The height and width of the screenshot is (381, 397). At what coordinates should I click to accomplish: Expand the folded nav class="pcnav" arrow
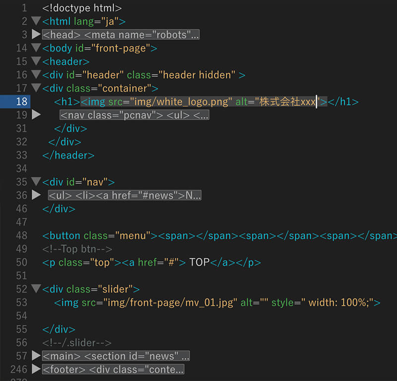[x=36, y=115]
